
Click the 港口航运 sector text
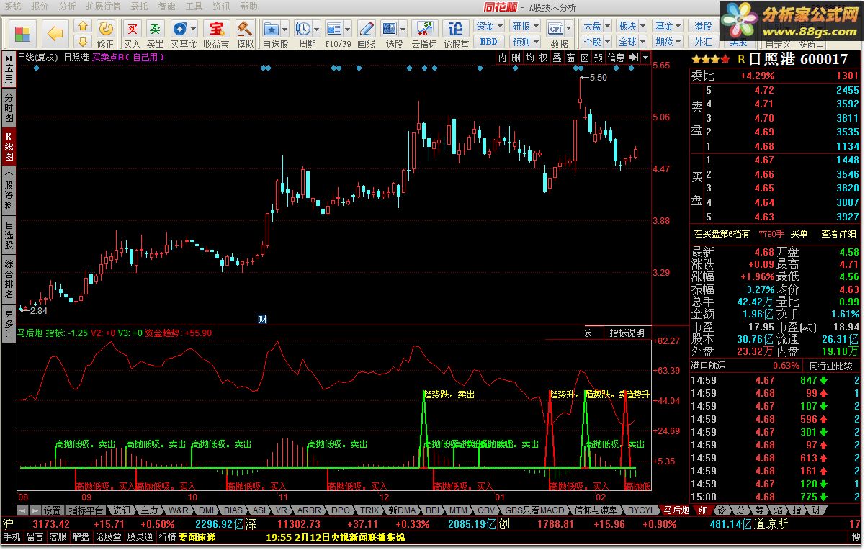709,366
